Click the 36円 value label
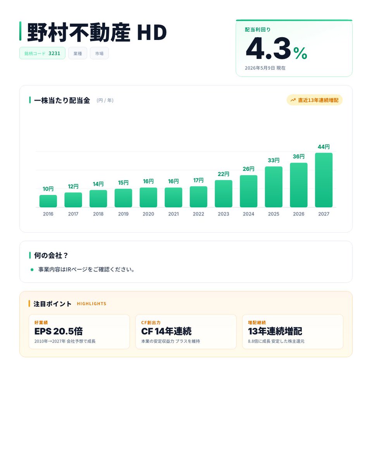The width and height of the screenshot is (372, 465). (299, 157)
